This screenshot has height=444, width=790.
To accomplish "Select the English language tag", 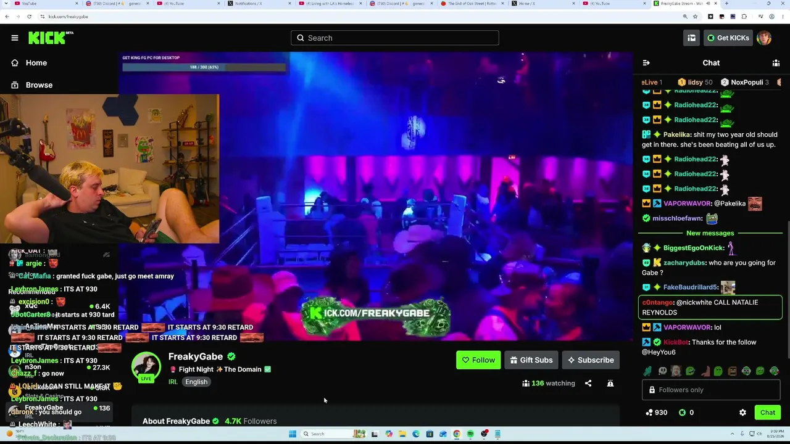I will coord(196,382).
